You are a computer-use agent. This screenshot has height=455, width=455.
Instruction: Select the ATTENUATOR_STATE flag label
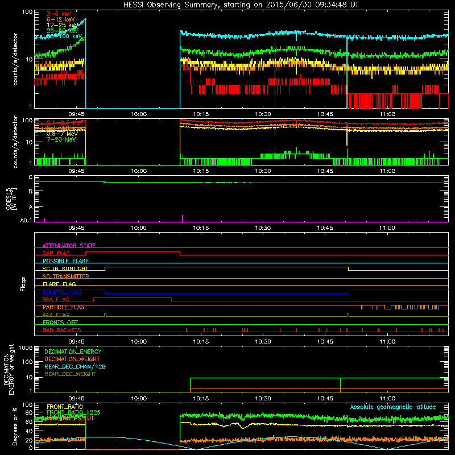(69, 246)
